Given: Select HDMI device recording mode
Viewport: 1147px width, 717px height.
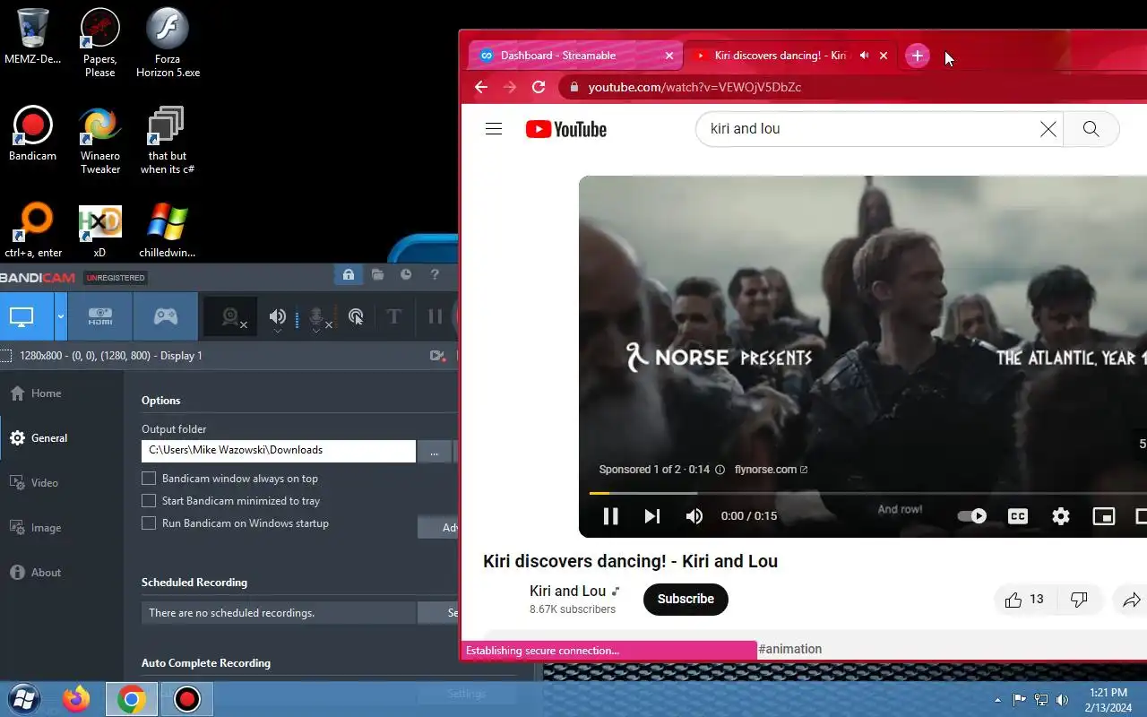Looking at the screenshot, I should pyautogui.click(x=99, y=316).
